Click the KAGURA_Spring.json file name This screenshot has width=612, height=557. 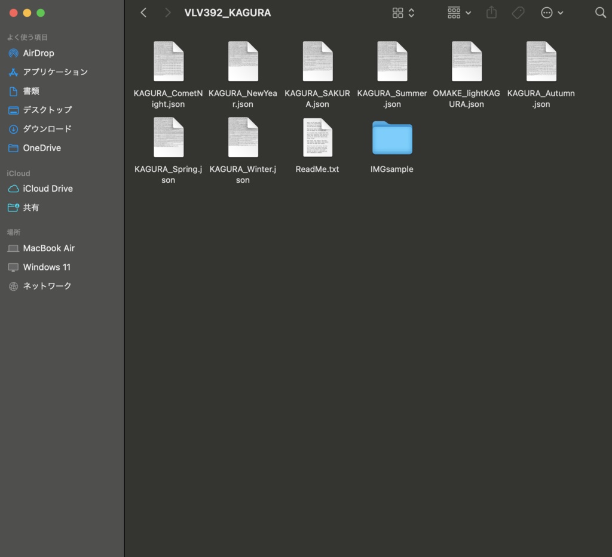pyautogui.click(x=168, y=175)
